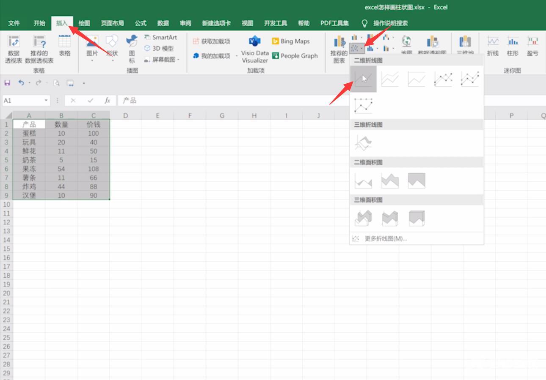Choose the 3D 100% stacked area chart
The width and height of the screenshot is (546, 380).
point(416,219)
